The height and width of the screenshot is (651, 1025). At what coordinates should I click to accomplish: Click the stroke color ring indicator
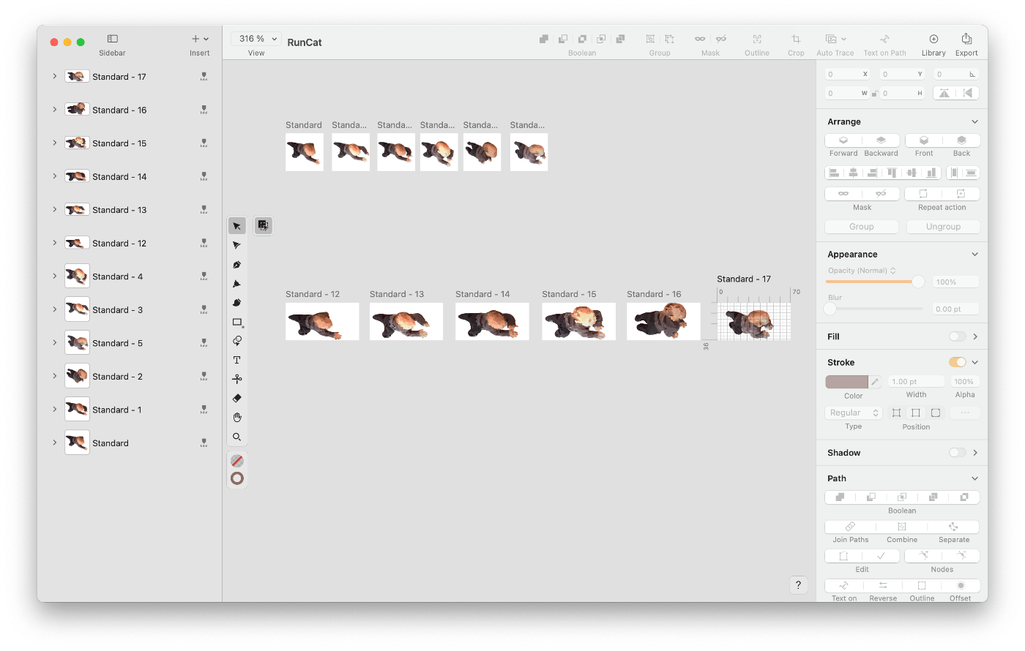pyautogui.click(x=236, y=478)
